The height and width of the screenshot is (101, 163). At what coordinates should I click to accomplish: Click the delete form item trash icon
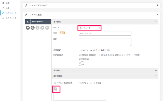pyautogui.click(x=37, y=28)
